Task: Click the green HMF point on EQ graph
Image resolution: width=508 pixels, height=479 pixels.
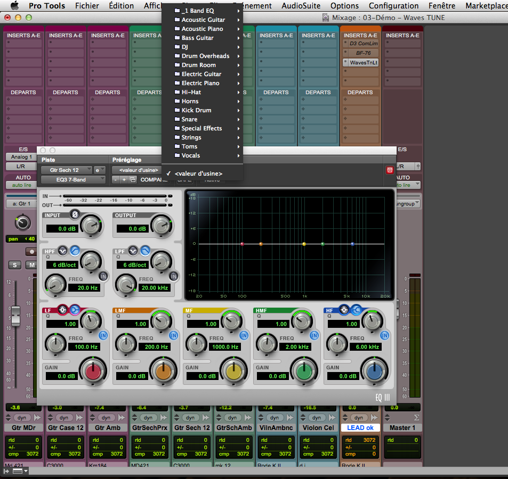Action: (322, 244)
